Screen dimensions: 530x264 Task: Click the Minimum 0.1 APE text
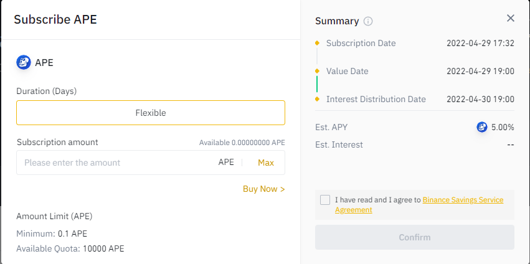click(52, 233)
